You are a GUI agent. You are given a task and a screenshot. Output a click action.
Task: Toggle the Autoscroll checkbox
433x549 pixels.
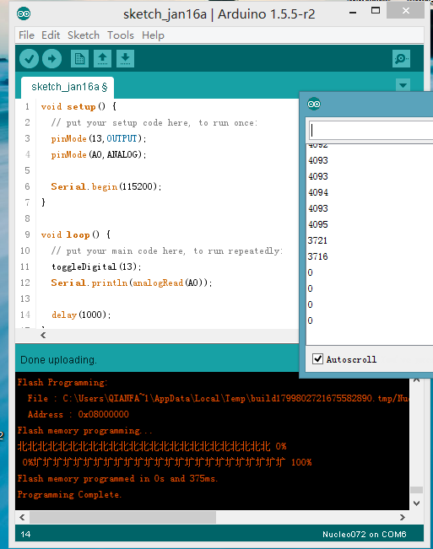pos(317,359)
